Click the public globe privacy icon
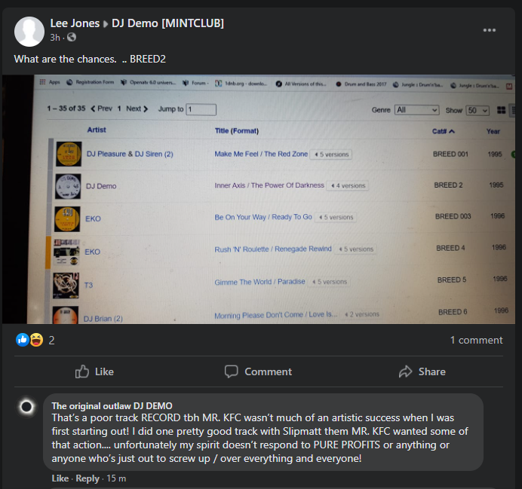 (72, 37)
